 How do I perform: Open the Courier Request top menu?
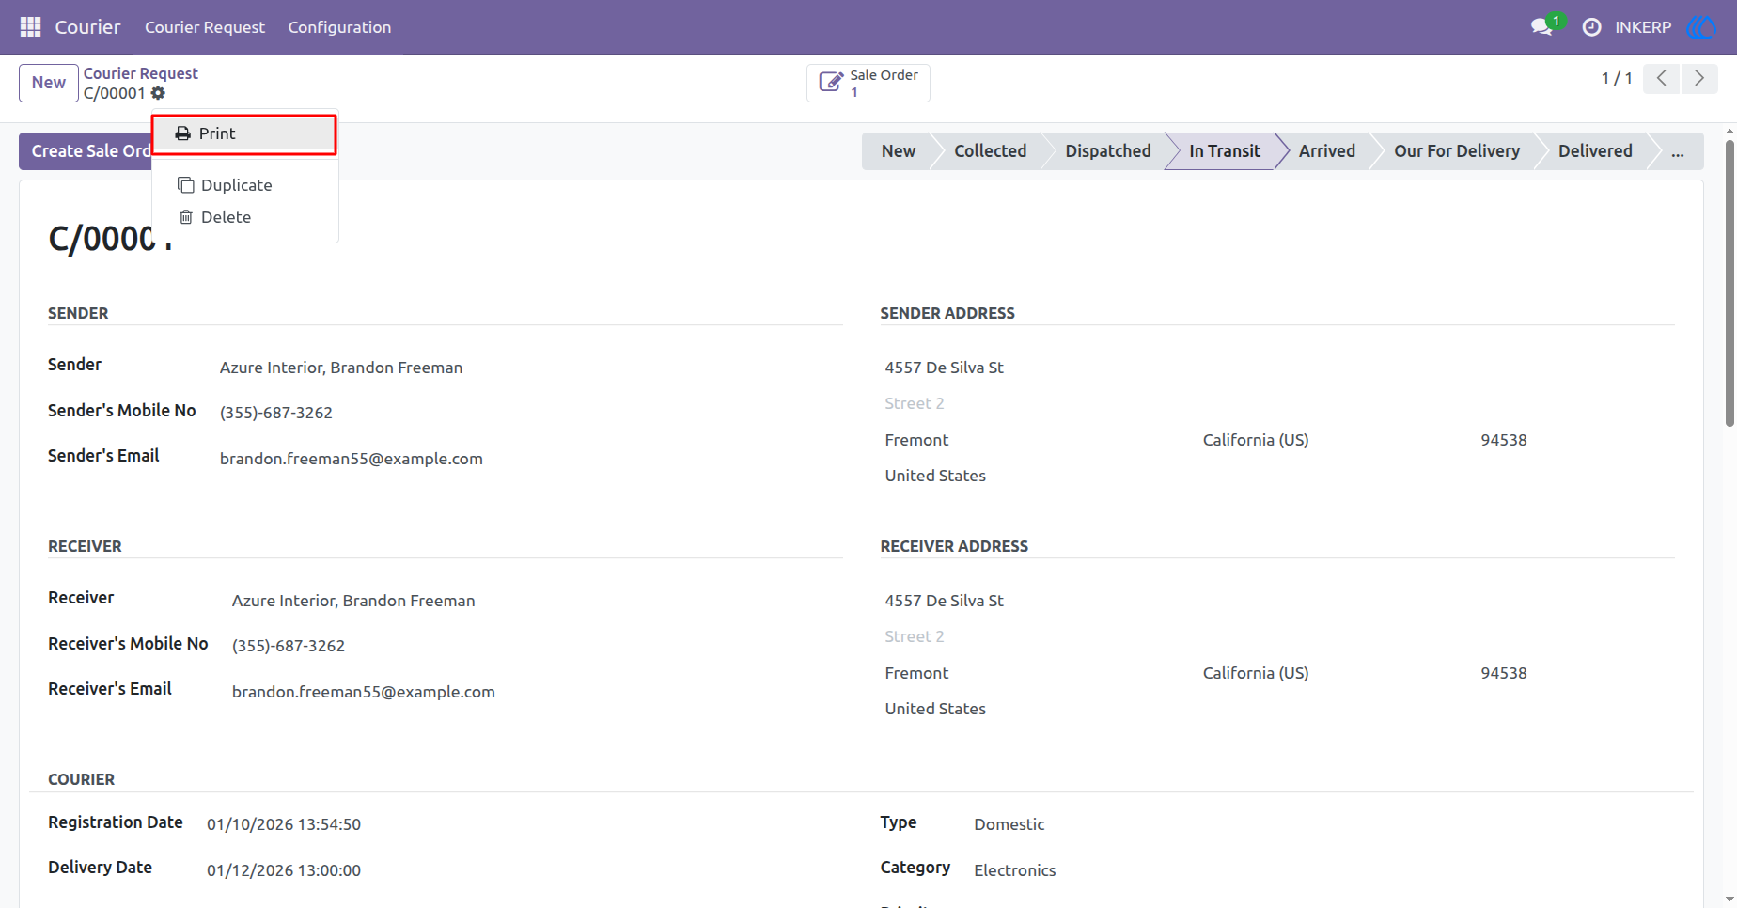[205, 27]
